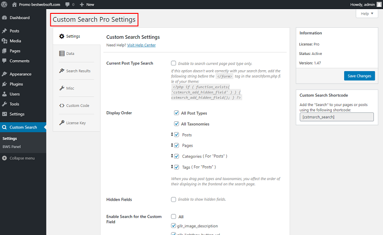This screenshot has height=235, width=383.
Task: Uncheck the All Taxonomies checkbox
Action: tap(177, 124)
